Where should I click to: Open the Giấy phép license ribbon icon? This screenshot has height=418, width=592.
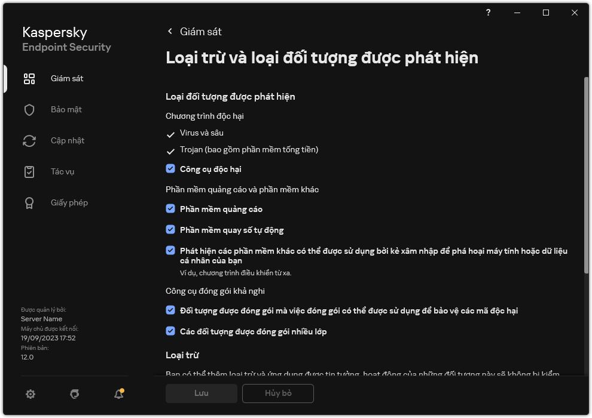pos(29,203)
